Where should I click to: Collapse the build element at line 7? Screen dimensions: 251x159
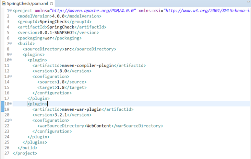[11, 43]
